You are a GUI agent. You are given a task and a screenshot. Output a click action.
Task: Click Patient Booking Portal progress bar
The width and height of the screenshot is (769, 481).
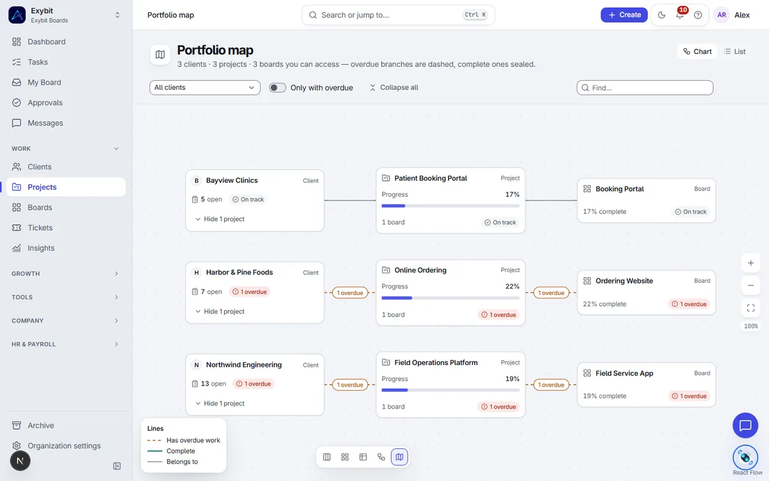(451, 206)
